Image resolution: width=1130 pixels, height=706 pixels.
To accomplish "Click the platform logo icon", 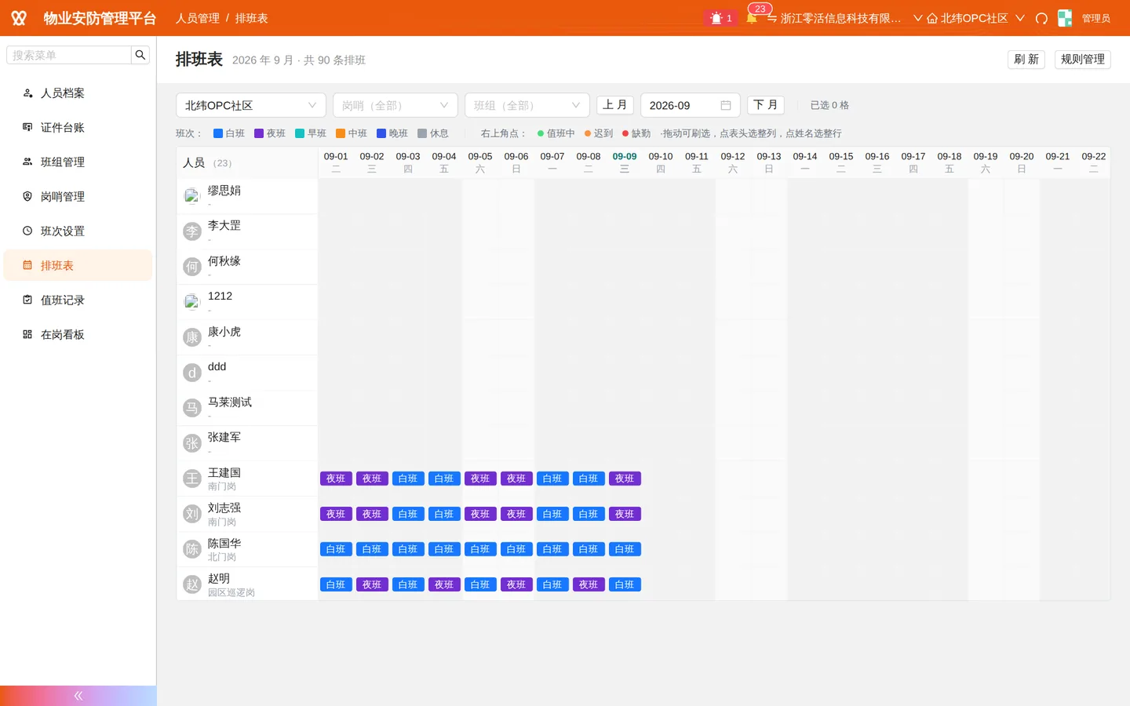I will [19, 18].
